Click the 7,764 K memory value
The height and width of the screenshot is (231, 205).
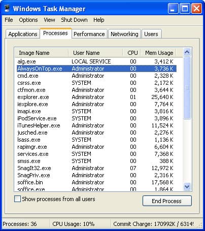coord(164,104)
